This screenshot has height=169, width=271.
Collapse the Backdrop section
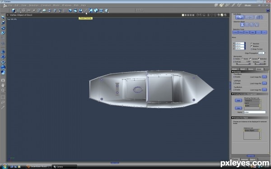point(233,72)
